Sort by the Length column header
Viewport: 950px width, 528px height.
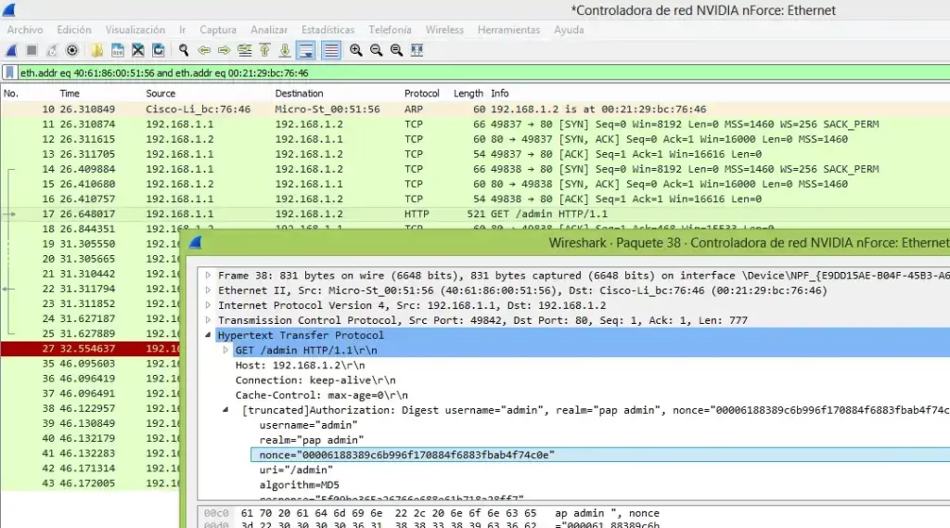[469, 94]
